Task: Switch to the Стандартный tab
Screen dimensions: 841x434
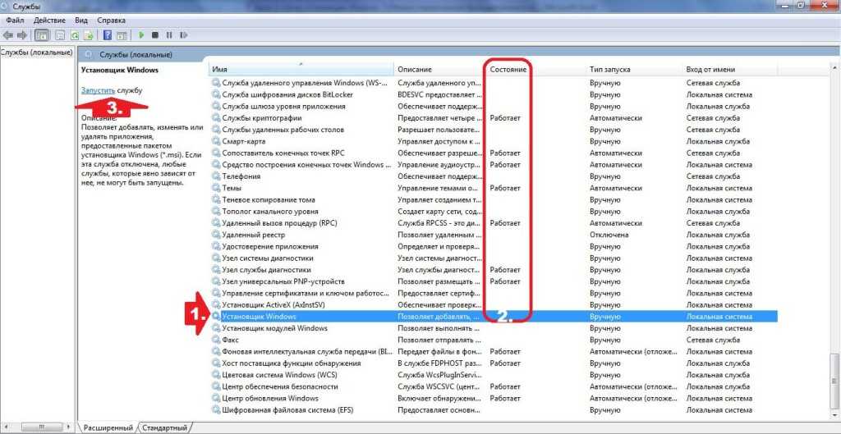Action: pos(164,428)
